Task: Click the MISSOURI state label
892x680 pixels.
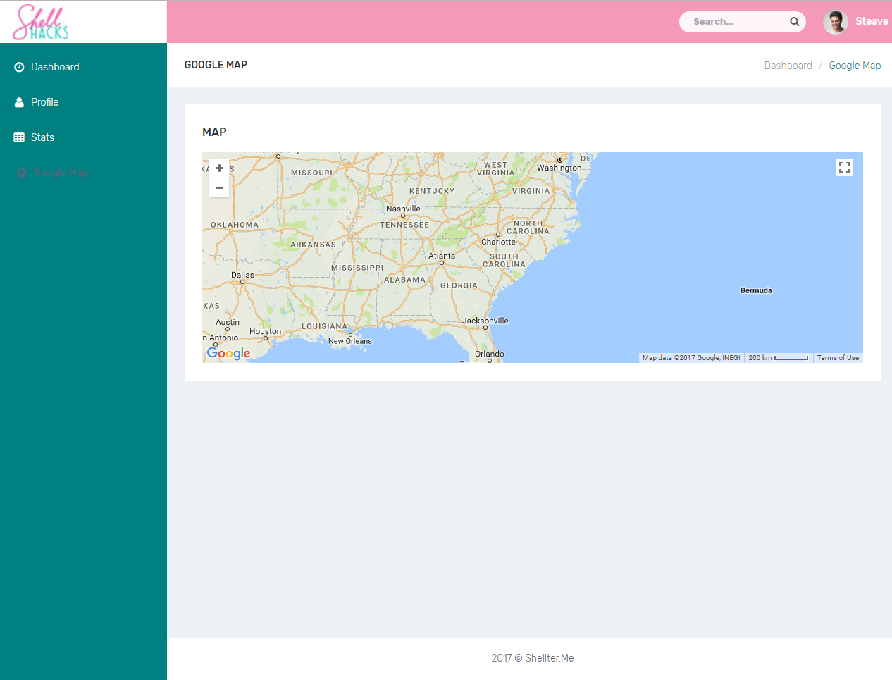Action: click(311, 173)
